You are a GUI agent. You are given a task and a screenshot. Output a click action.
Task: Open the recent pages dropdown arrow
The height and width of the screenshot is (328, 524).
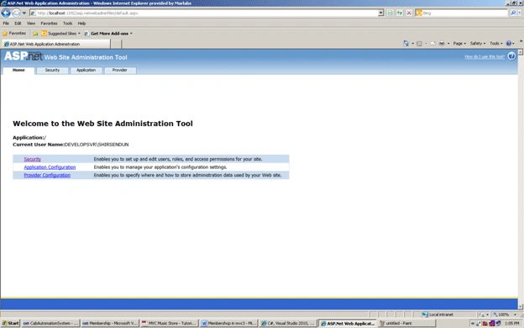[x=24, y=13]
